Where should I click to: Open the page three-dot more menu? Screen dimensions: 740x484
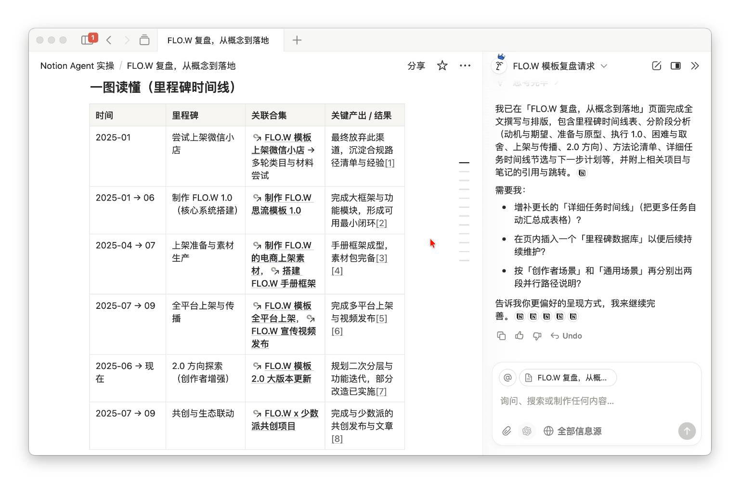pos(465,65)
